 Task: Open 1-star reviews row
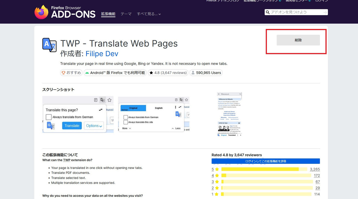pos(266,194)
